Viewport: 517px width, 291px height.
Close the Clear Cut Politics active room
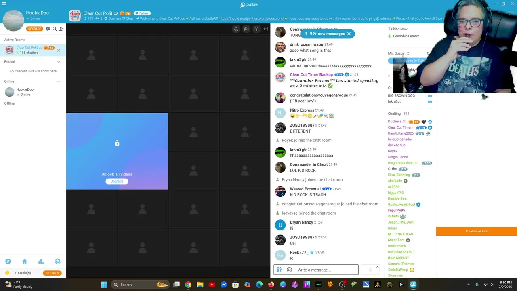point(59,50)
